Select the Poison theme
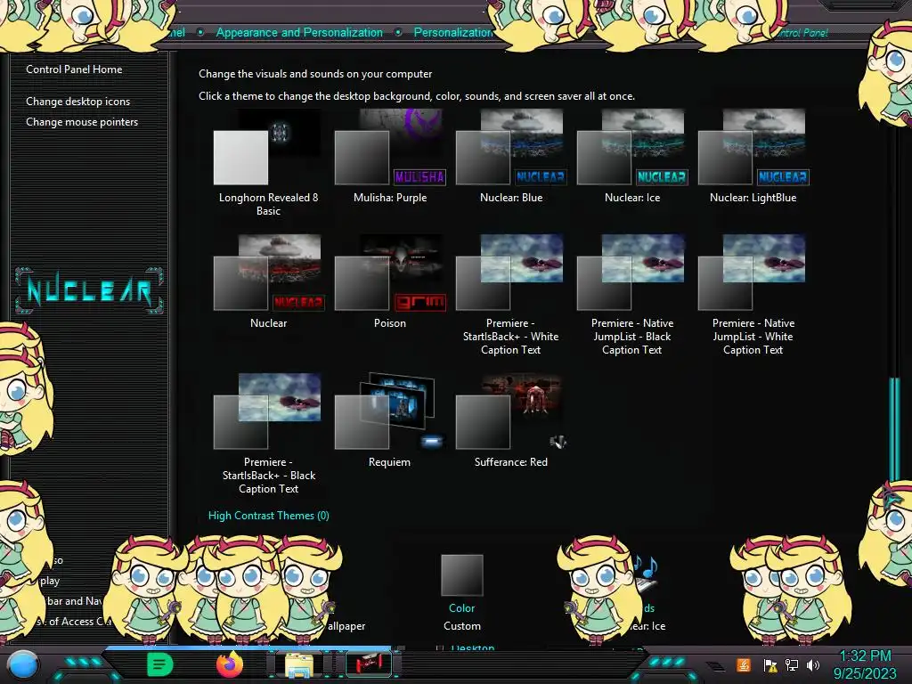Viewport: 912px width, 684px height. (x=390, y=282)
